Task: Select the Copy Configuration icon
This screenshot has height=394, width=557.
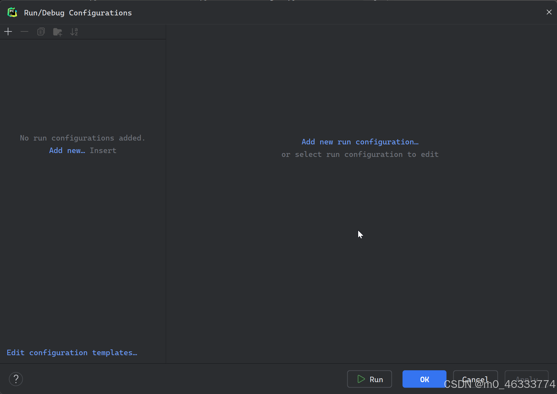Action: coord(41,31)
